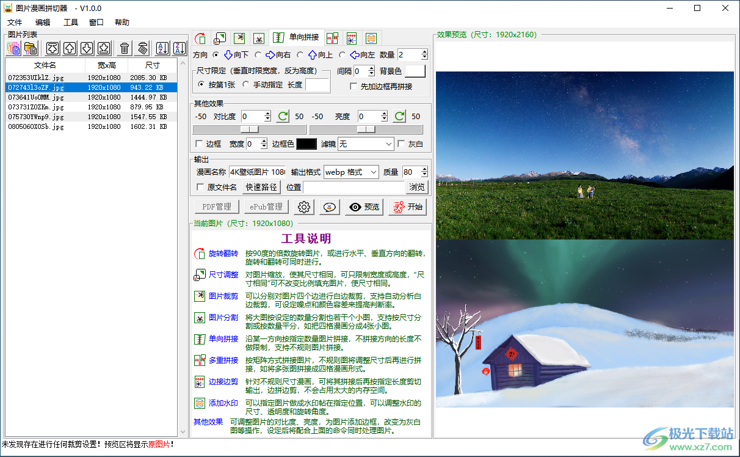740x457 pixels.
Task: Open the 添加水印 watermark tool
Action: [x=371, y=38]
